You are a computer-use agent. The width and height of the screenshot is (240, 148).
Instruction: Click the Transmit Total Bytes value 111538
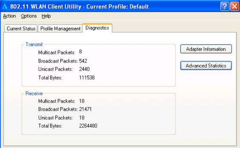pyautogui.click(x=87, y=78)
